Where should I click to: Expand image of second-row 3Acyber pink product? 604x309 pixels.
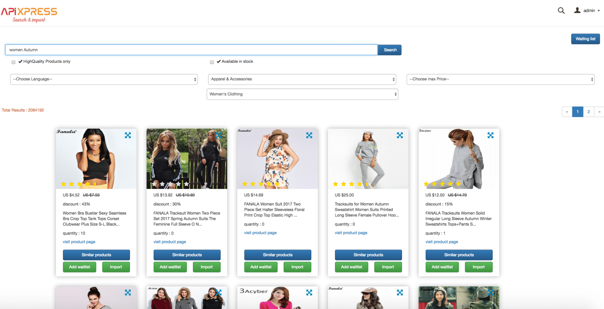pos(309,292)
